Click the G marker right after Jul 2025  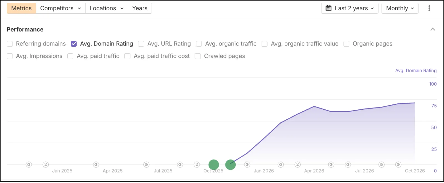[180, 165]
